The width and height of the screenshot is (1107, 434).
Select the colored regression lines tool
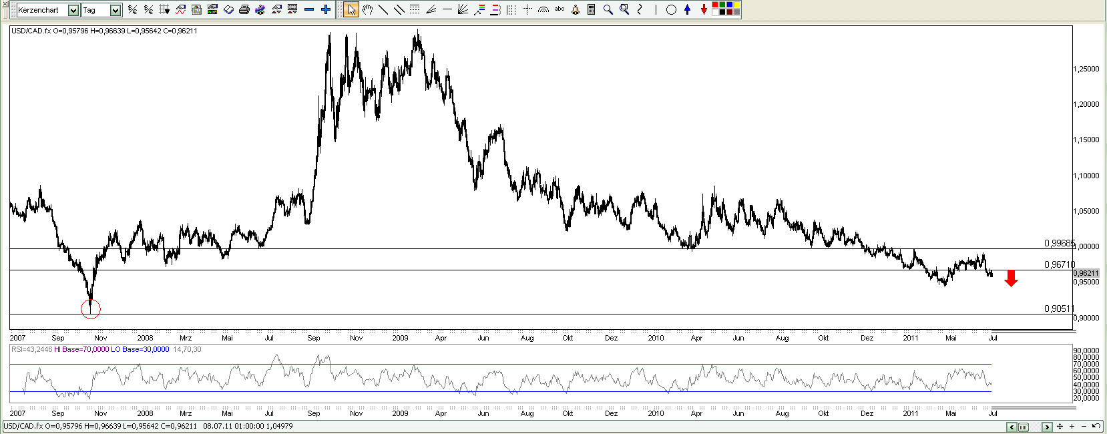pyautogui.click(x=479, y=9)
